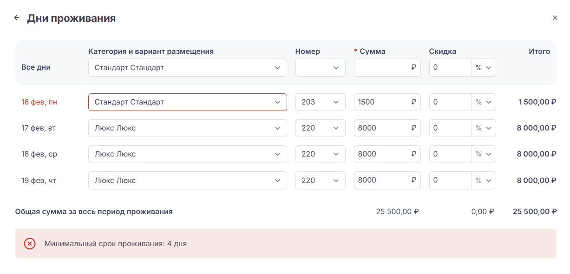Open the Все дни category dropdown

click(187, 68)
